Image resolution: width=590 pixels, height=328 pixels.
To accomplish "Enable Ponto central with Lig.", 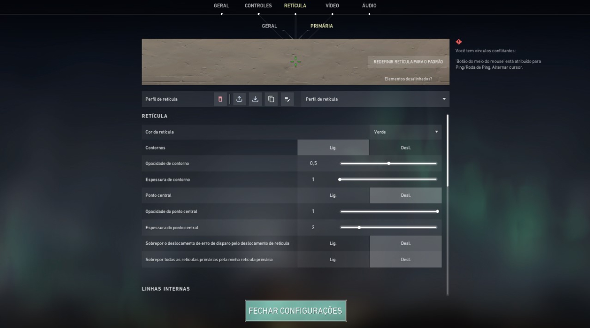I will click(x=333, y=195).
